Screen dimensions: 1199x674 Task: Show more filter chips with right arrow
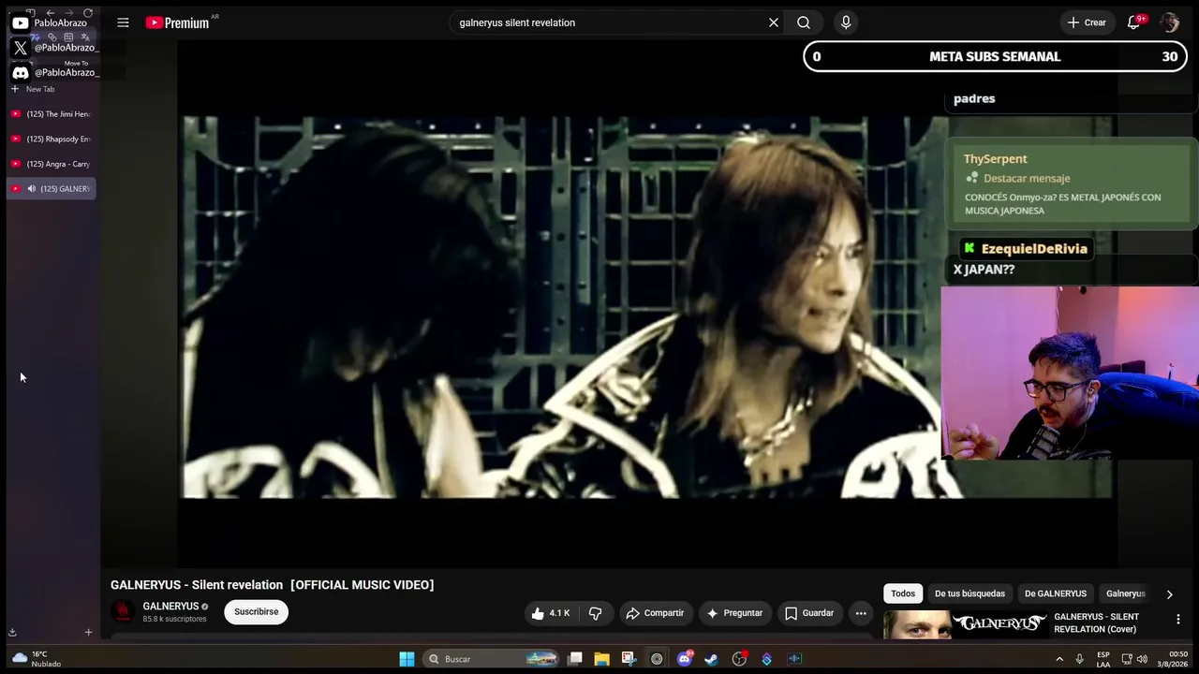click(1169, 593)
